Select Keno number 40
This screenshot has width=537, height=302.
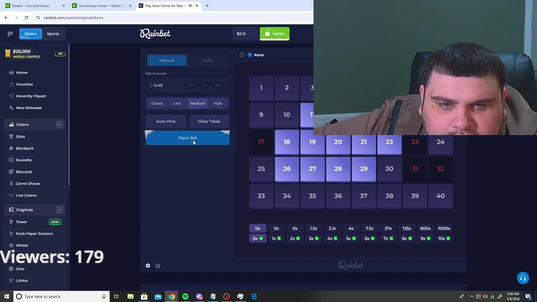click(x=441, y=196)
